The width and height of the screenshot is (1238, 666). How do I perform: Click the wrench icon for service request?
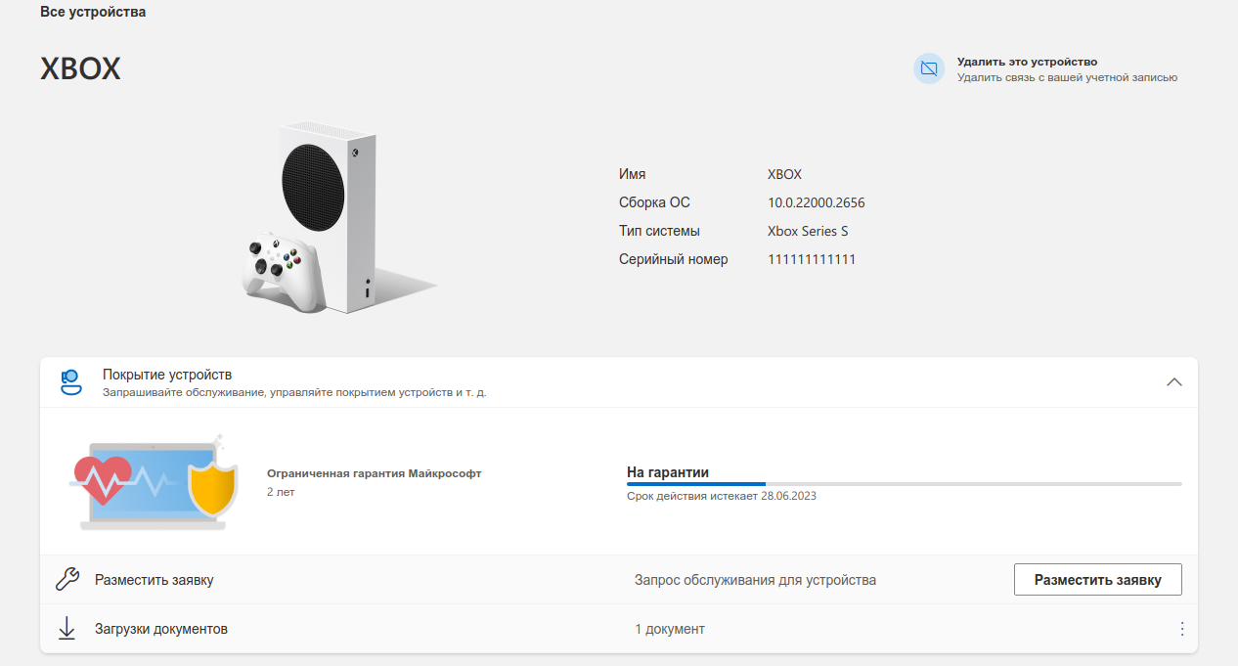click(66, 580)
